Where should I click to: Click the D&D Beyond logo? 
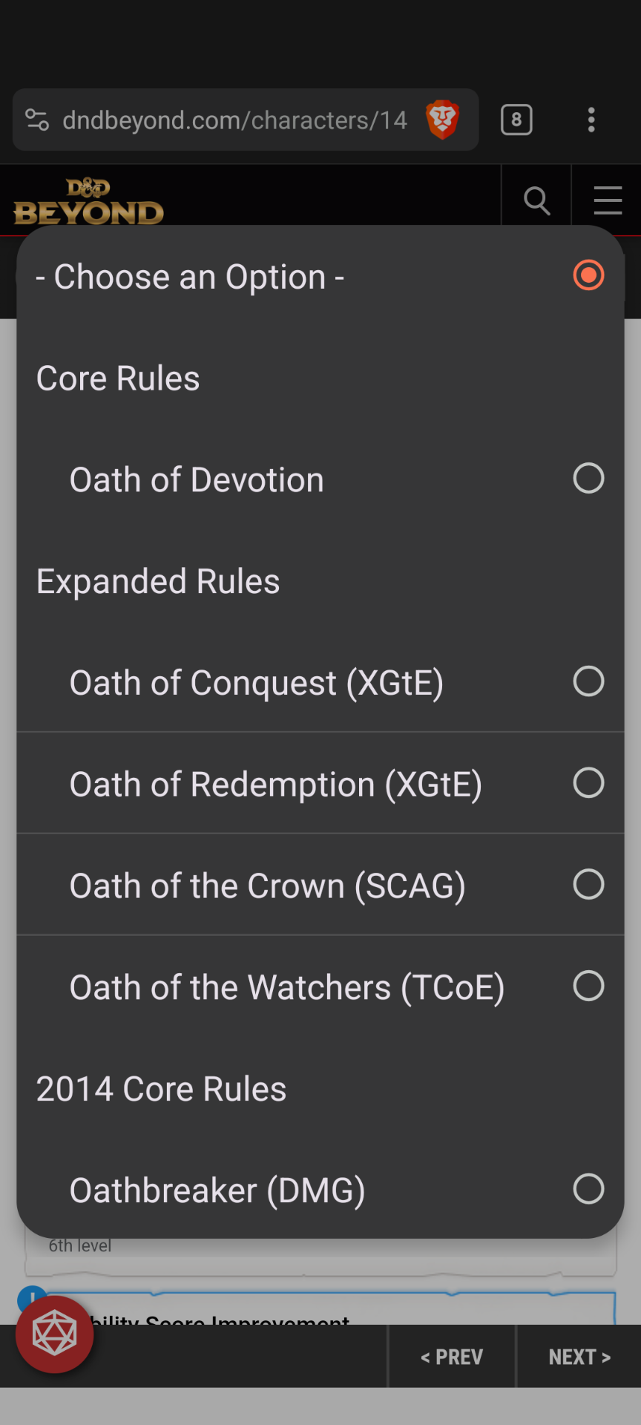88,202
